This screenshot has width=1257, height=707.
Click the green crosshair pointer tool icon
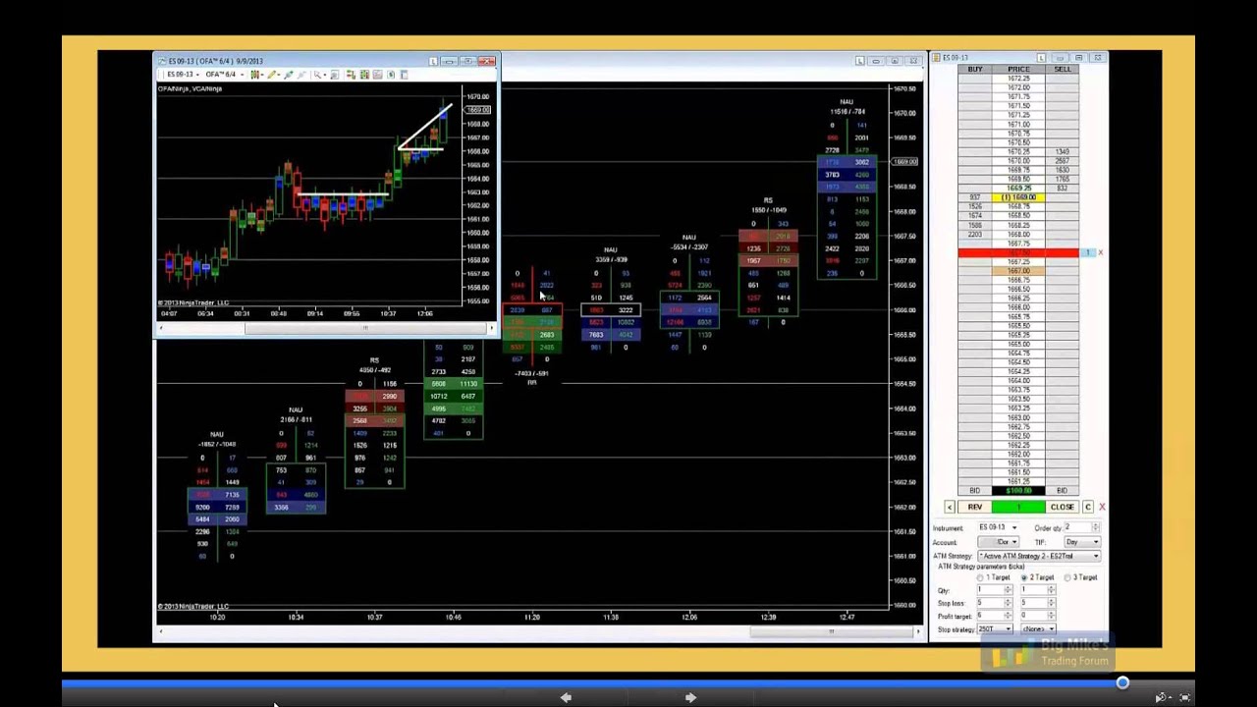click(289, 75)
